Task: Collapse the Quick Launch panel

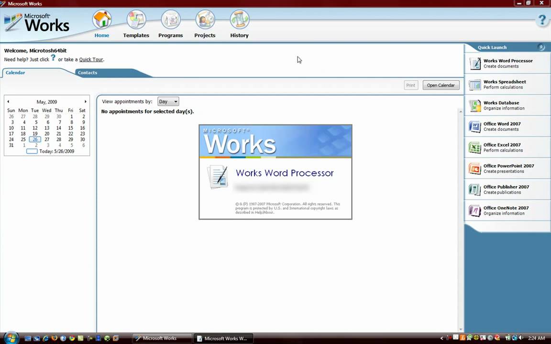Action: coord(541,47)
